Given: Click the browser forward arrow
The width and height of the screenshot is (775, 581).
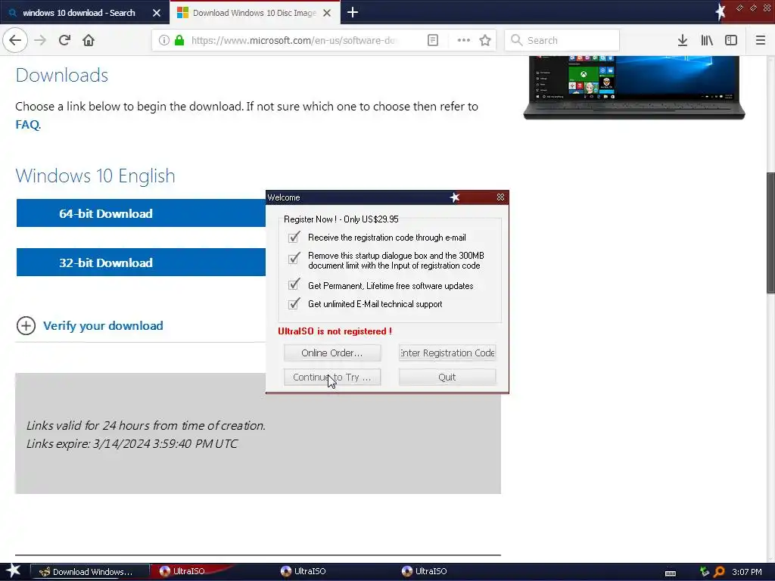Looking at the screenshot, I should point(40,40).
